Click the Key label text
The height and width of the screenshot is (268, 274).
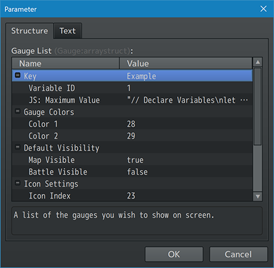pyautogui.click(x=30, y=76)
